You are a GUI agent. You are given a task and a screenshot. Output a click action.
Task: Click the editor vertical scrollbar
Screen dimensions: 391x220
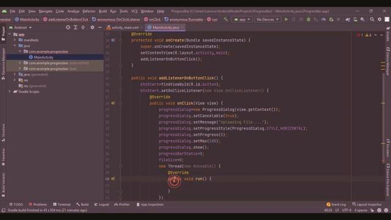tap(383, 117)
